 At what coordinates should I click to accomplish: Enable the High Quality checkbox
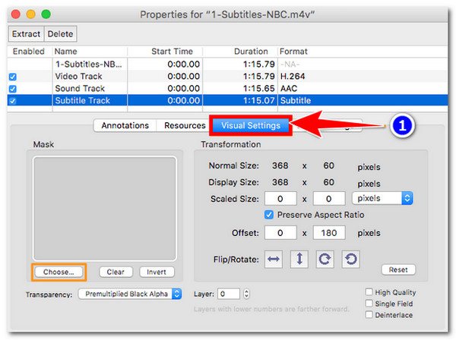[x=369, y=291]
